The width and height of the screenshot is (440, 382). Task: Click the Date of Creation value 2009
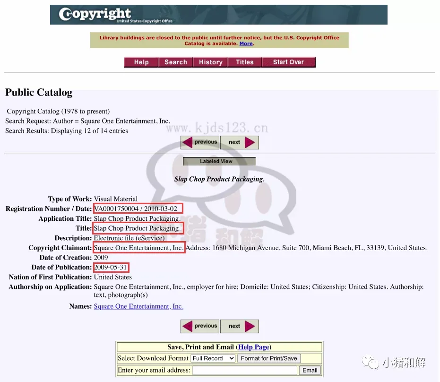coord(101,258)
